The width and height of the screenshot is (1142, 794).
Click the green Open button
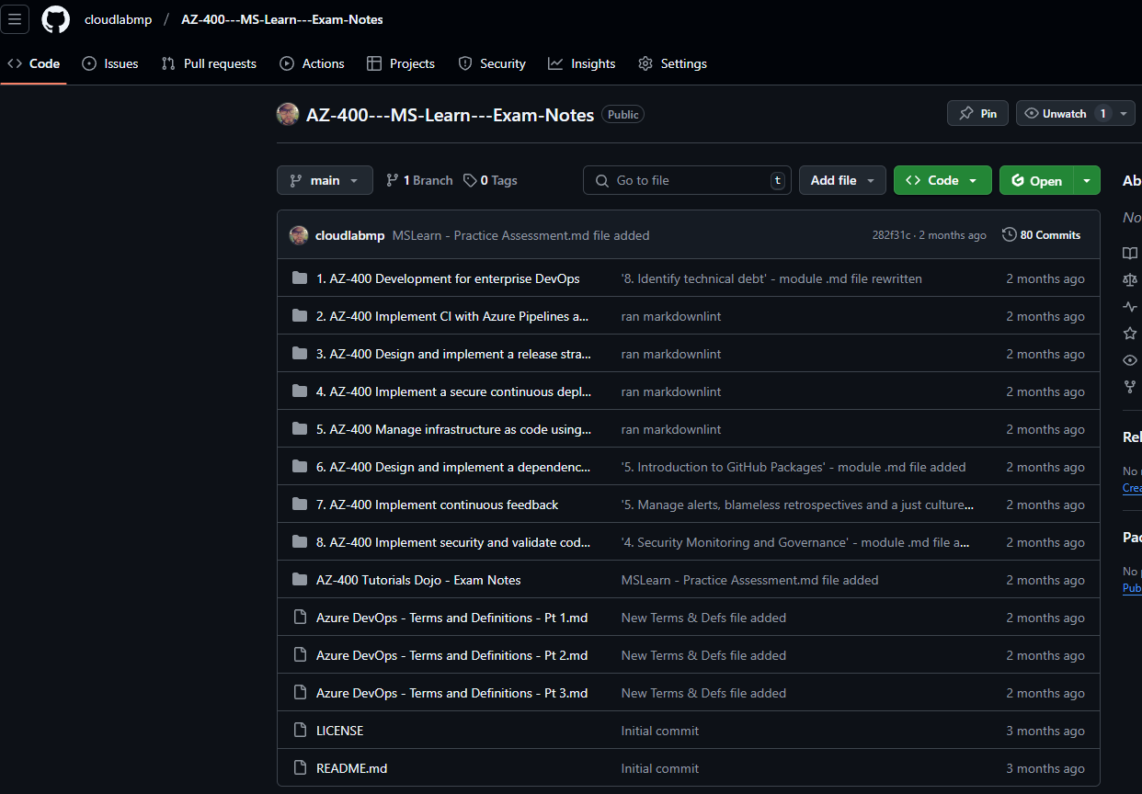1036,180
